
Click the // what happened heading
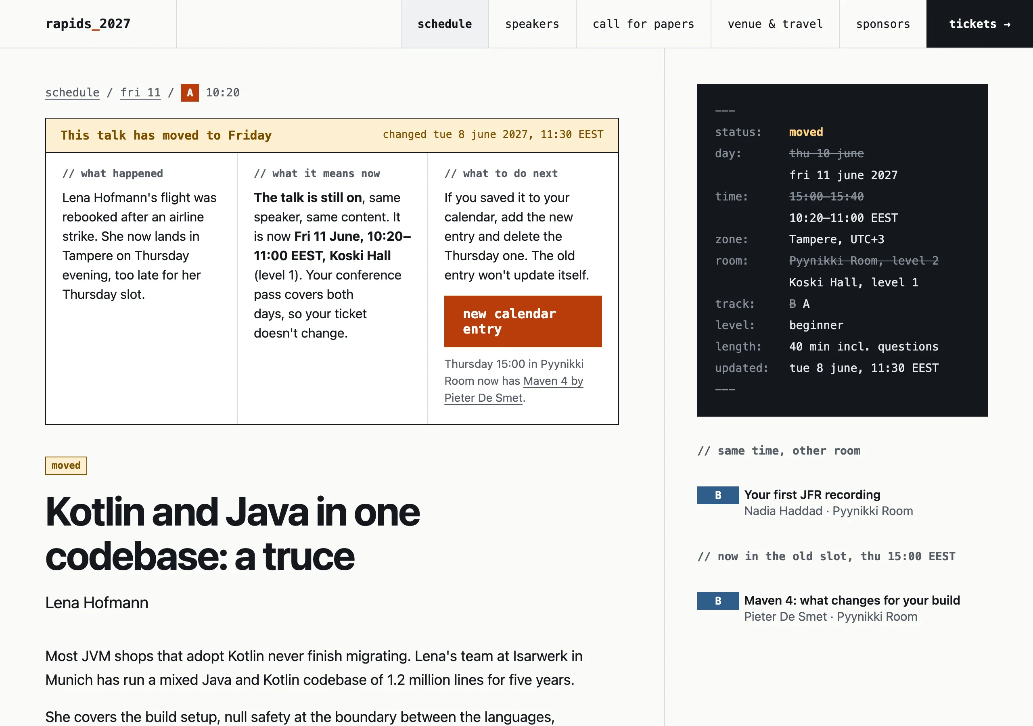(113, 173)
